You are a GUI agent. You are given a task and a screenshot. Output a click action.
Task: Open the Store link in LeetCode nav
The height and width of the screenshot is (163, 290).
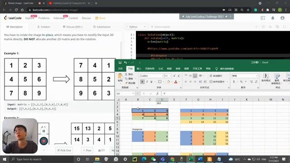pyautogui.click(x=100, y=18)
